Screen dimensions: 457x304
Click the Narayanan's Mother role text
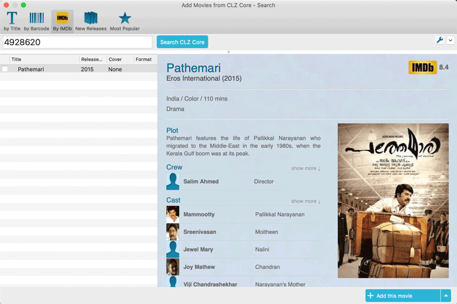(x=280, y=284)
